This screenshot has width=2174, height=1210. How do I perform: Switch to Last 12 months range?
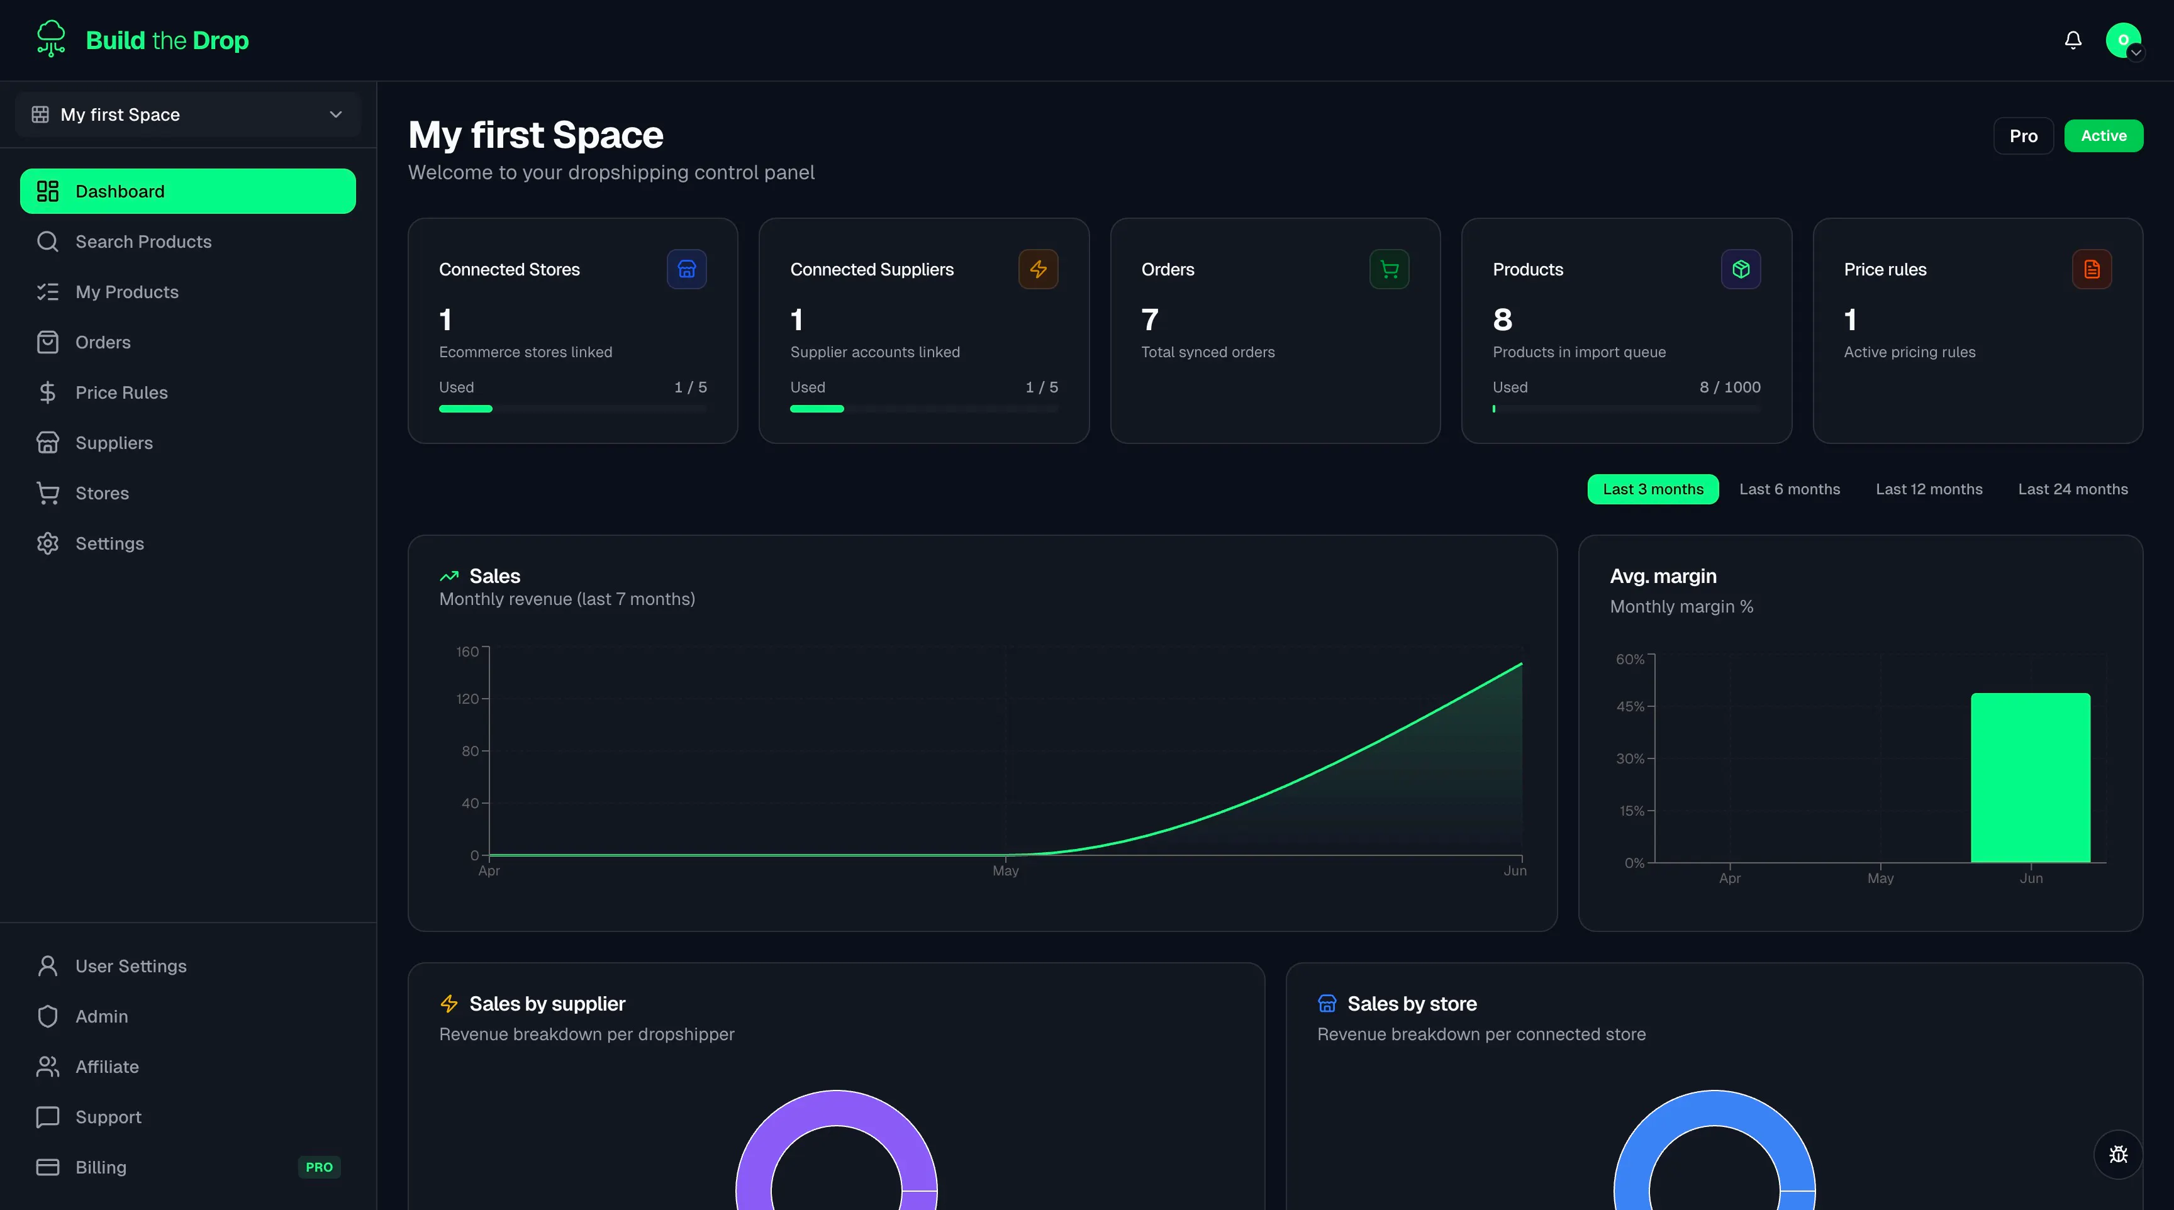(1929, 489)
